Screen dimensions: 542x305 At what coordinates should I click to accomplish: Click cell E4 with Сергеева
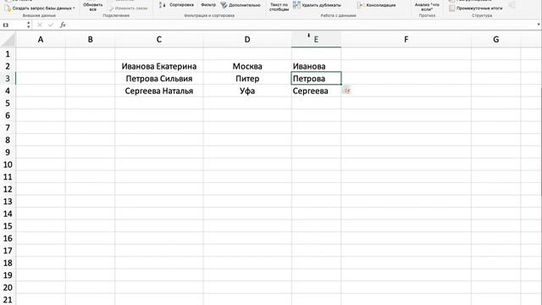point(316,91)
